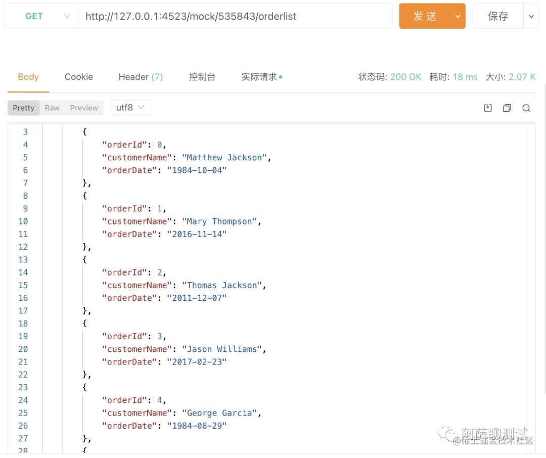Click the "George Garcia" customer name value

219,413
